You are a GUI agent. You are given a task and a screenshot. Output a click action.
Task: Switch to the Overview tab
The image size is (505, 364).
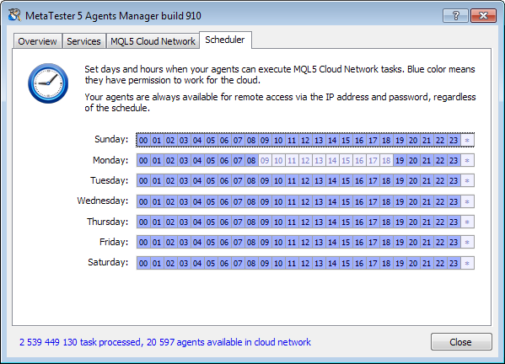[x=37, y=41]
